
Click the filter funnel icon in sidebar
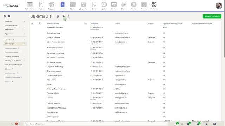coord(5,16)
